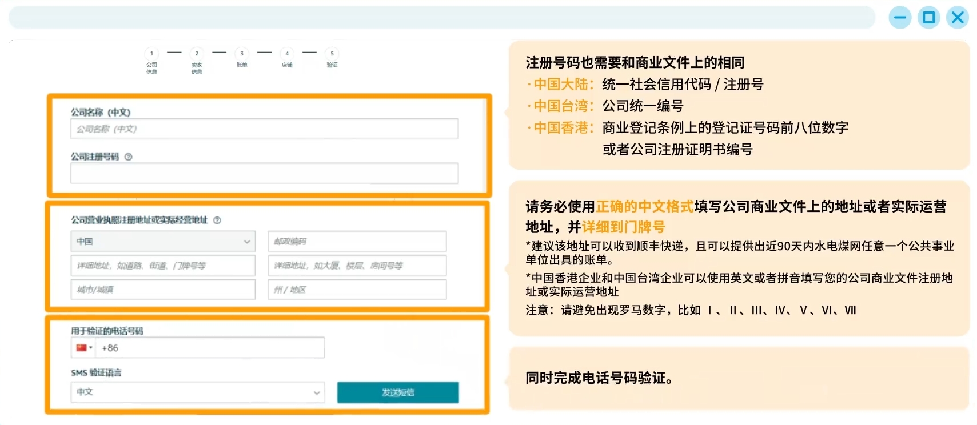This screenshot has width=977, height=425.
Task: Click the 州 / 地区 input field
Action: pyautogui.click(x=357, y=290)
